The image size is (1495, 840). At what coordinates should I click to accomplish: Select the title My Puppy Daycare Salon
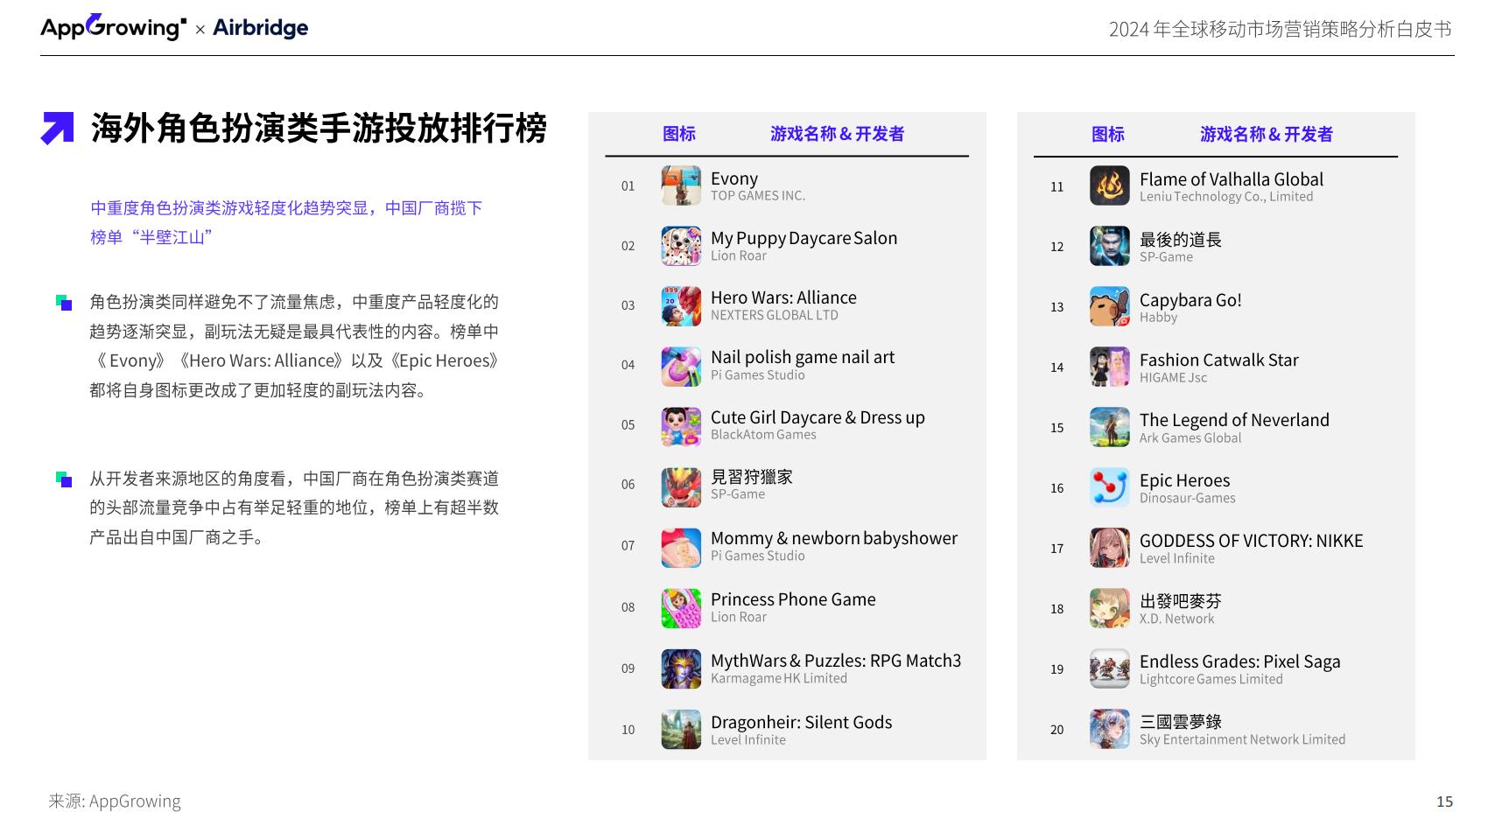[x=804, y=238]
